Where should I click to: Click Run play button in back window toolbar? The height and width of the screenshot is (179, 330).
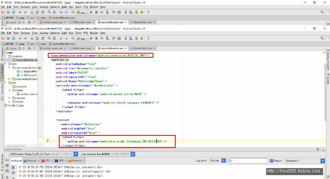(91, 12)
